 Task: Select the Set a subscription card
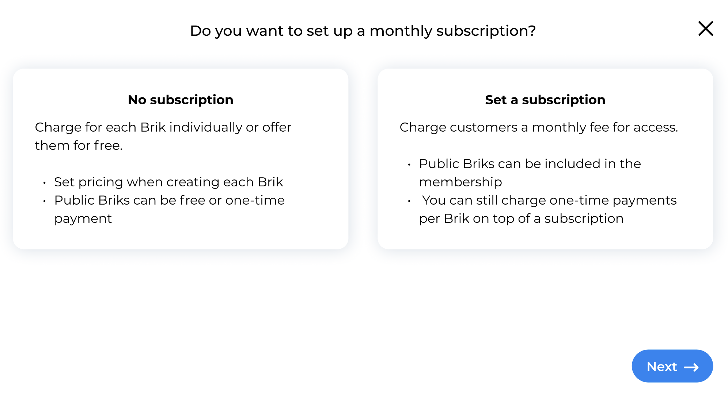click(x=545, y=159)
